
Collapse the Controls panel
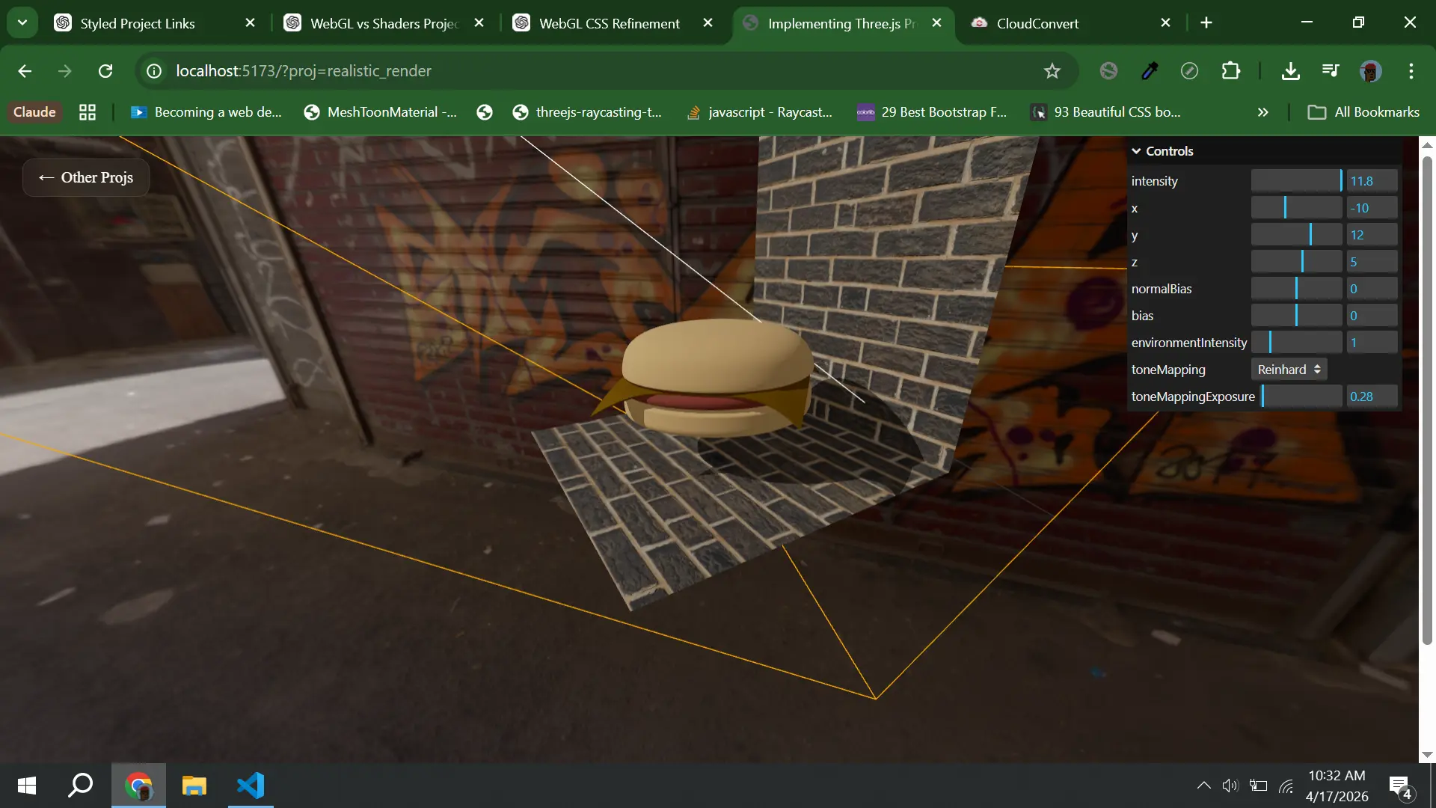click(x=1162, y=151)
